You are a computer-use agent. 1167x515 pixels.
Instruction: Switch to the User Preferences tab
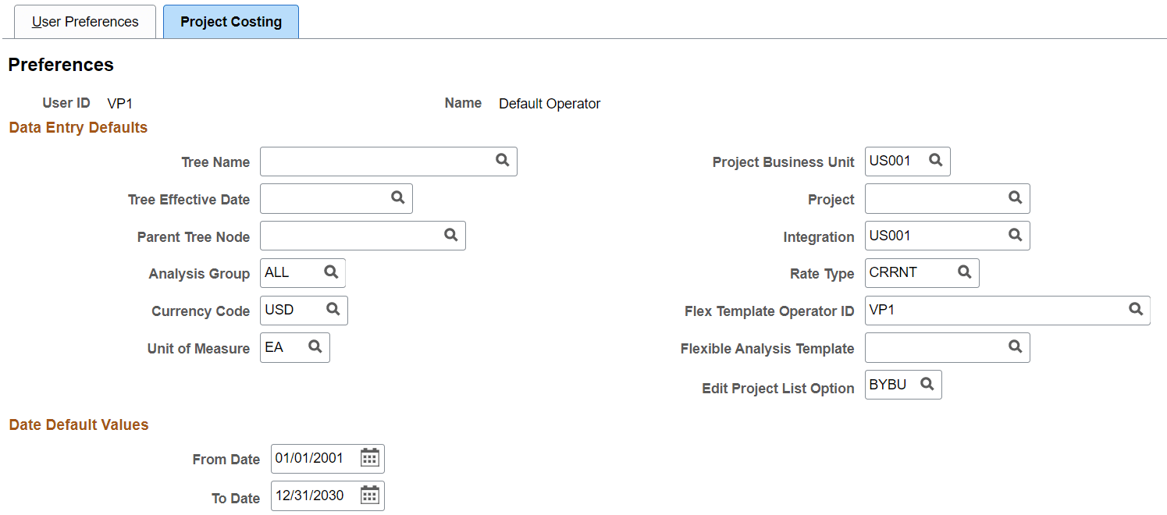click(84, 21)
